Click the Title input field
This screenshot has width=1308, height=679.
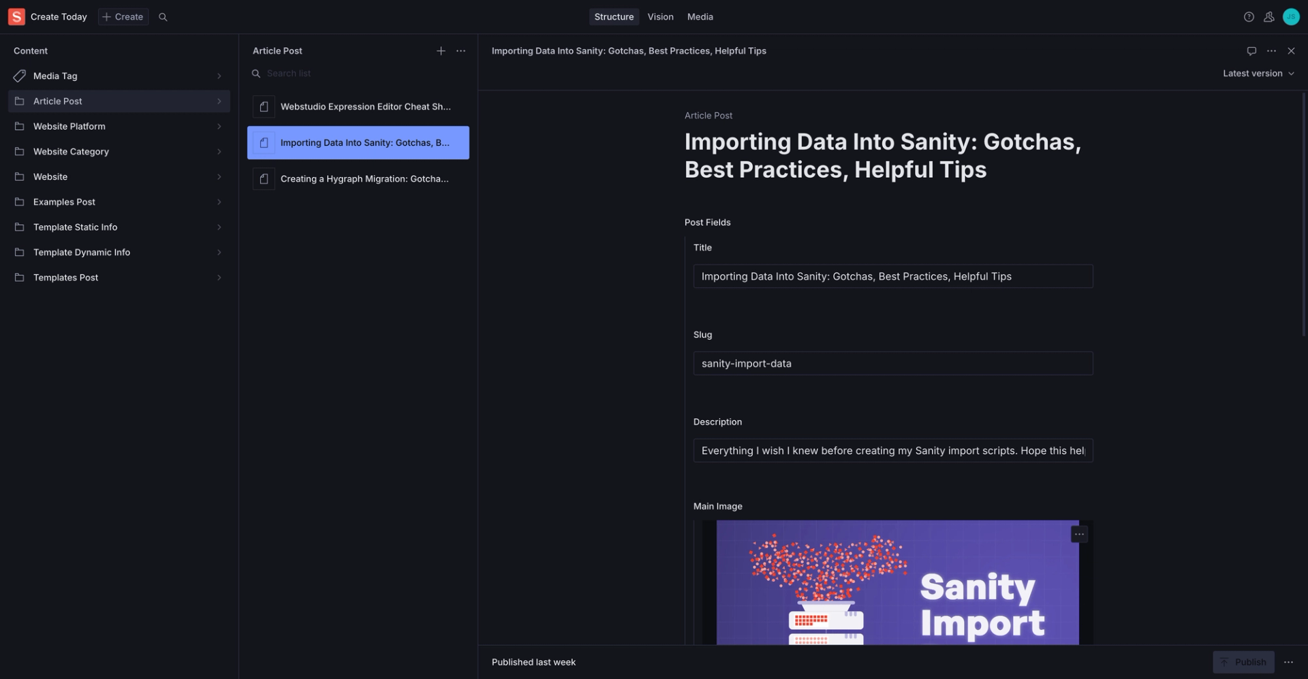tap(893, 276)
